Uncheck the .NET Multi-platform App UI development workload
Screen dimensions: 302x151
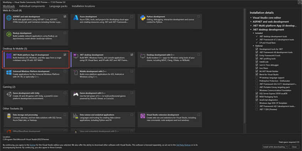[x=65, y=55]
